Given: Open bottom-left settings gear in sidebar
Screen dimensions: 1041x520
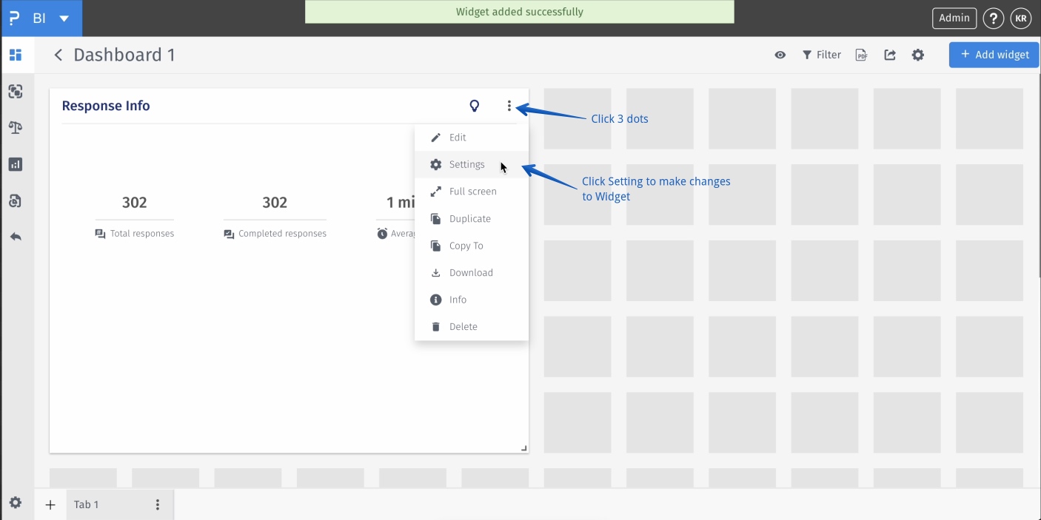Looking at the screenshot, I should pos(16,503).
